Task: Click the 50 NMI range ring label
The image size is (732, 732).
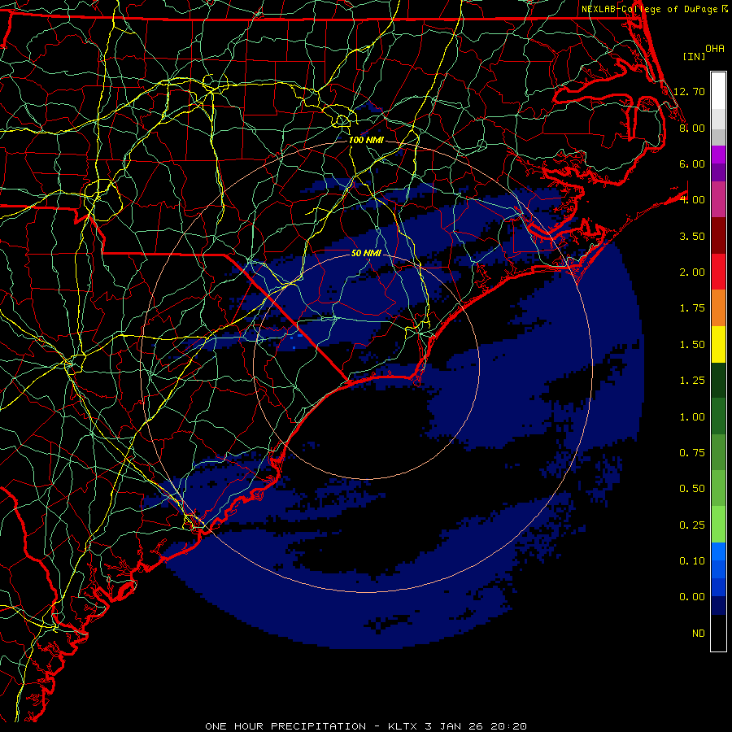Action: (x=366, y=253)
